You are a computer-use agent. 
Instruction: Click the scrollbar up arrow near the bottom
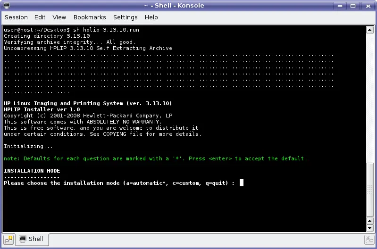[369, 221]
